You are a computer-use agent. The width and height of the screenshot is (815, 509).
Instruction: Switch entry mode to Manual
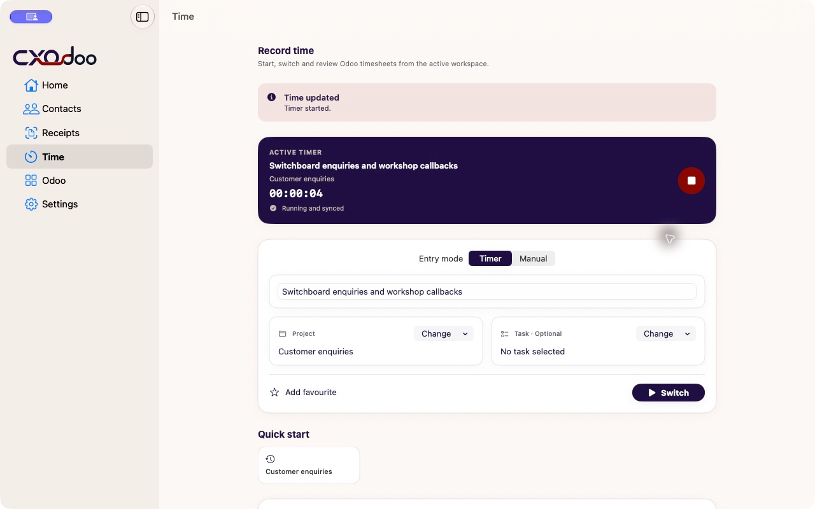(x=534, y=258)
